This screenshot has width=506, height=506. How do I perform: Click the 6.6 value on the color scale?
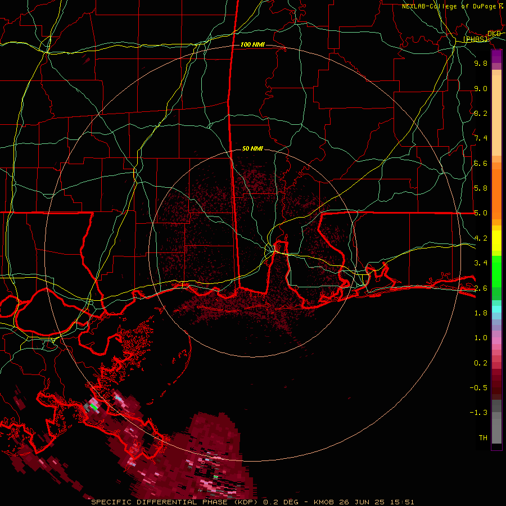481,163
